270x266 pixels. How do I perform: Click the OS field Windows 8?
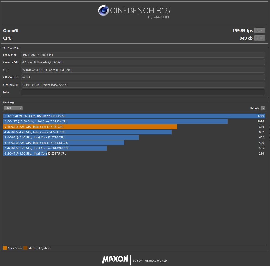pos(143,70)
